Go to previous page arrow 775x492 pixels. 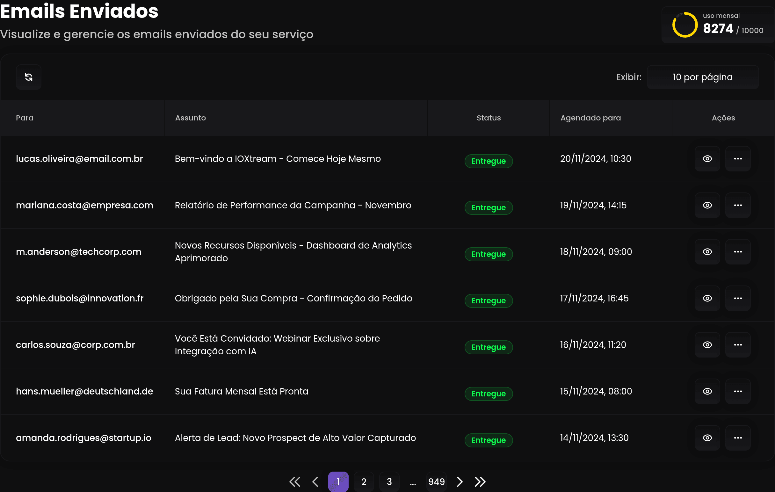pos(315,482)
